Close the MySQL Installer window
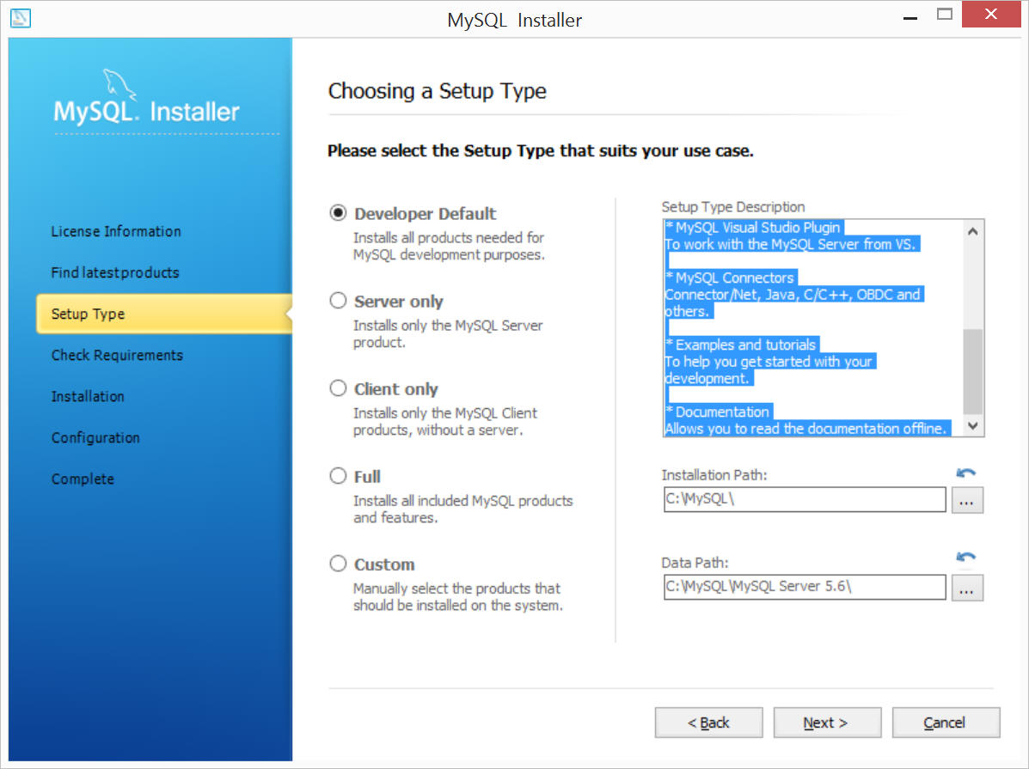Screen dimensions: 1029x769 (x=991, y=14)
